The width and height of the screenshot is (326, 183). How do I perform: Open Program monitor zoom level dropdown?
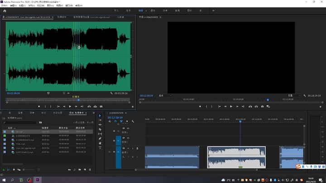click(165, 96)
